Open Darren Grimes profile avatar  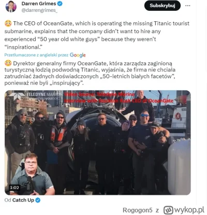point(11,7)
